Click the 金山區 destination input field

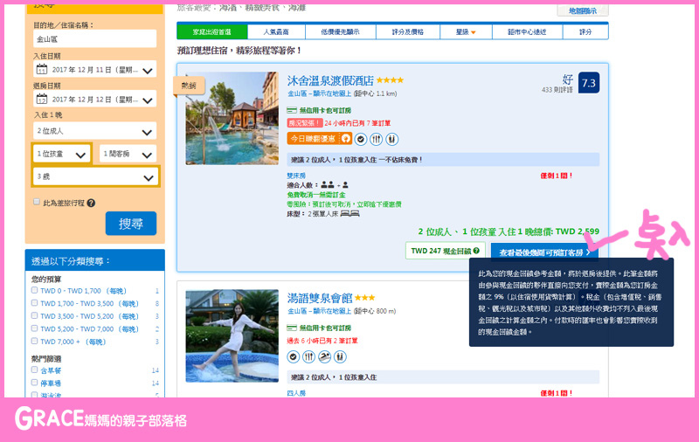click(95, 40)
